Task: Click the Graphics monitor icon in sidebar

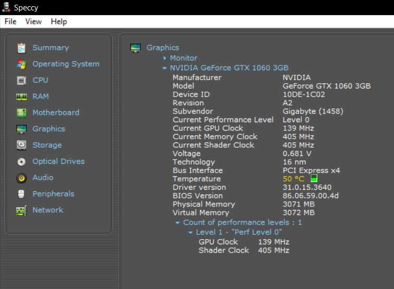Action: pos(21,129)
